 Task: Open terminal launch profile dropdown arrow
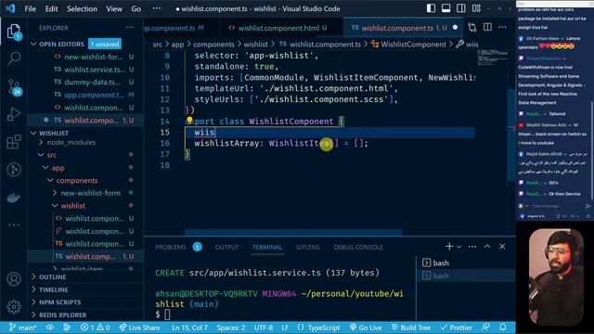click(458, 247)
